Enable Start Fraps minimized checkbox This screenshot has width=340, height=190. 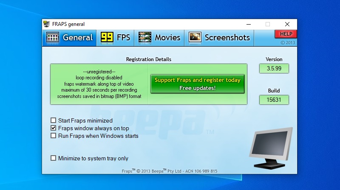coord(54,120)
